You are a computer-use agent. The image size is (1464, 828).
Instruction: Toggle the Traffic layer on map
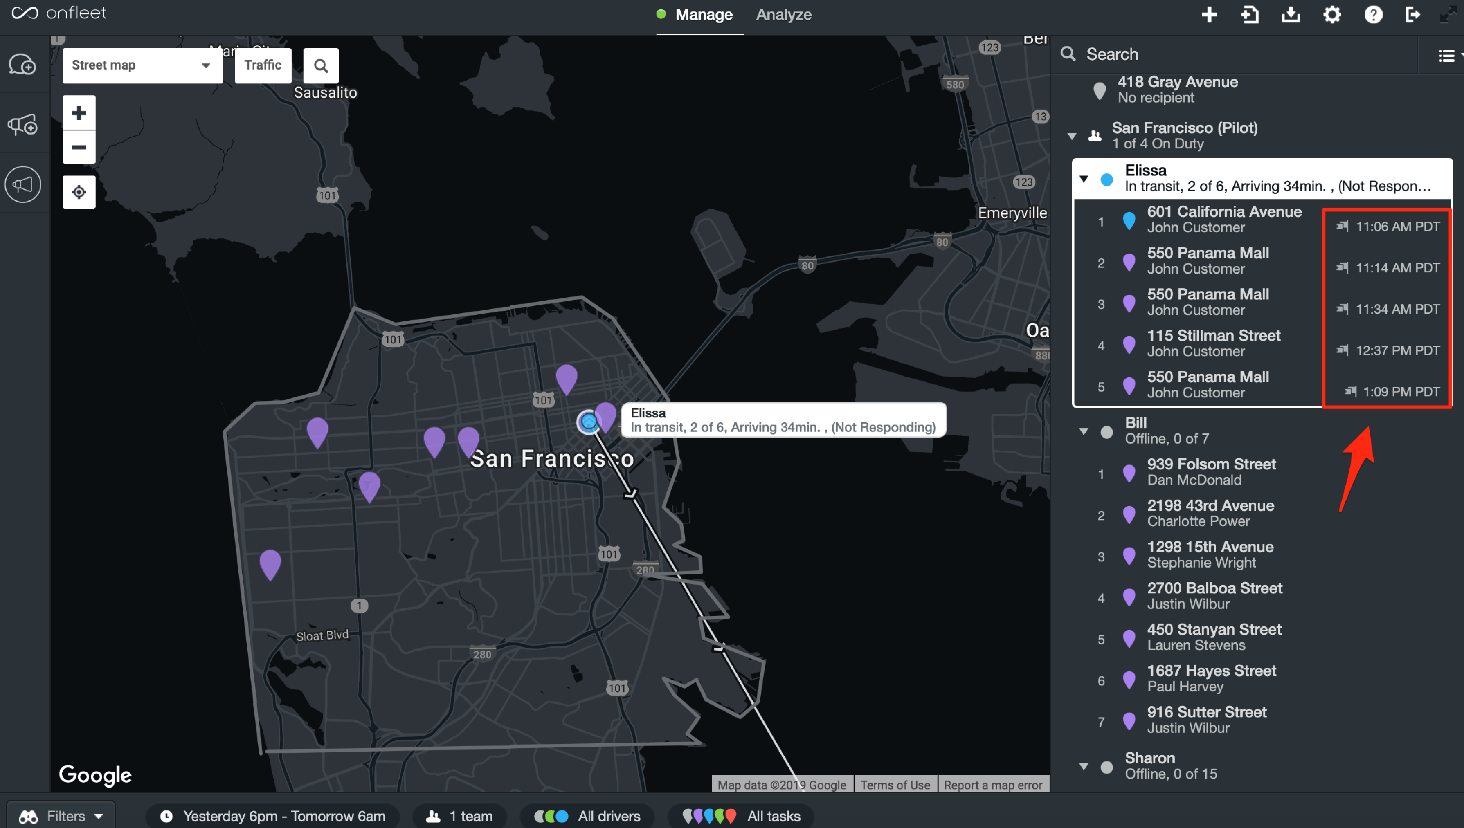pos(263,65)
